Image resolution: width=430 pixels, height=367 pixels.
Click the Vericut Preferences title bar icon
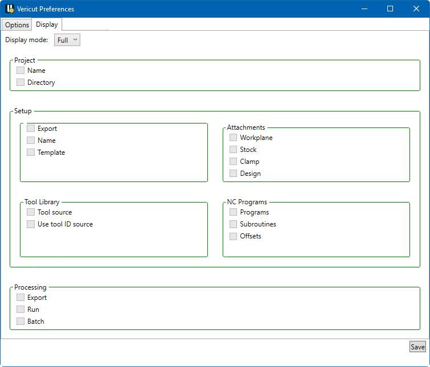click(10, 9)
